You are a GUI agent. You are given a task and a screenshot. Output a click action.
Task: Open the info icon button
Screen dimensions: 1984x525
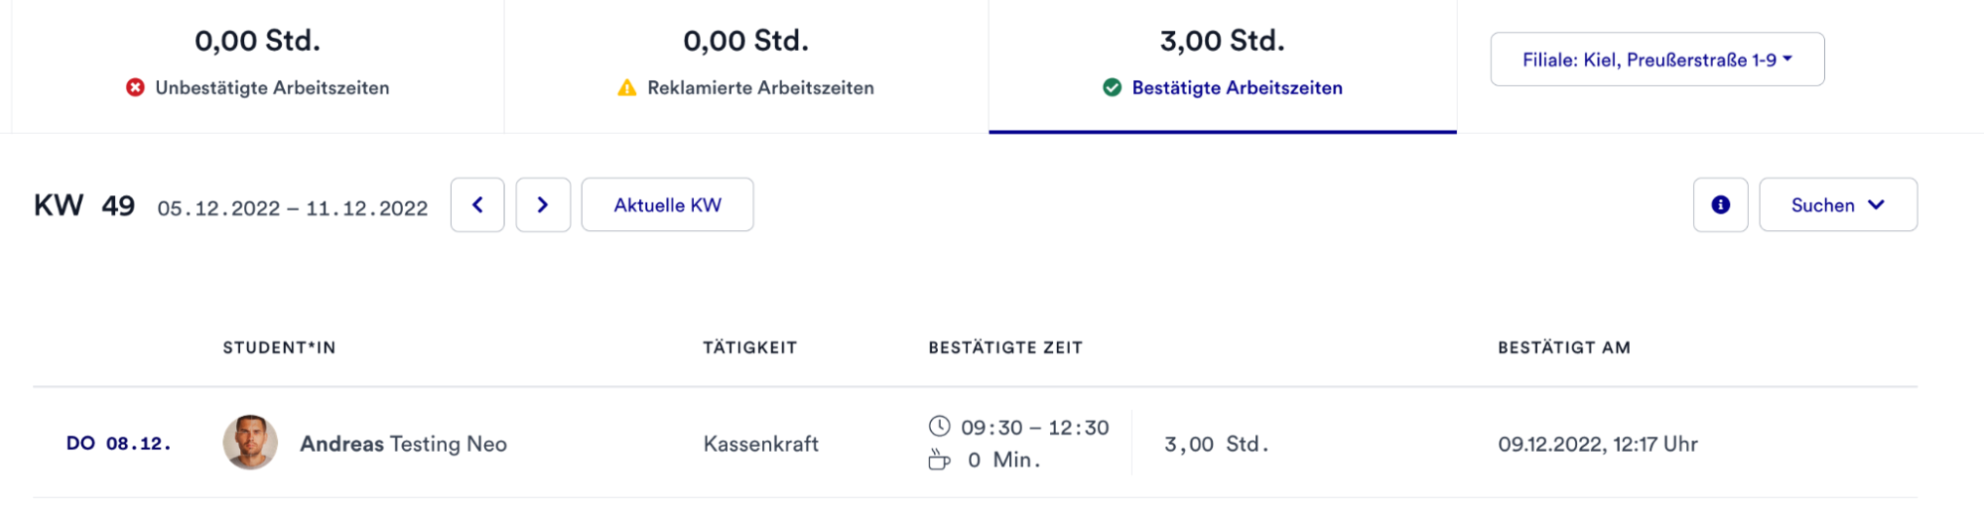(x=1720, y=204)
